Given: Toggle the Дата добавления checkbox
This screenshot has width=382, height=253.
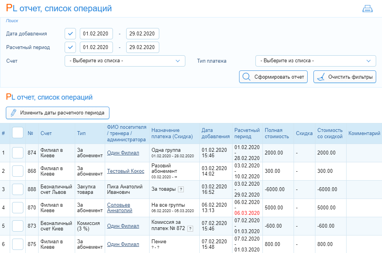Looking at the screenshot, I should tap(70, 33).
